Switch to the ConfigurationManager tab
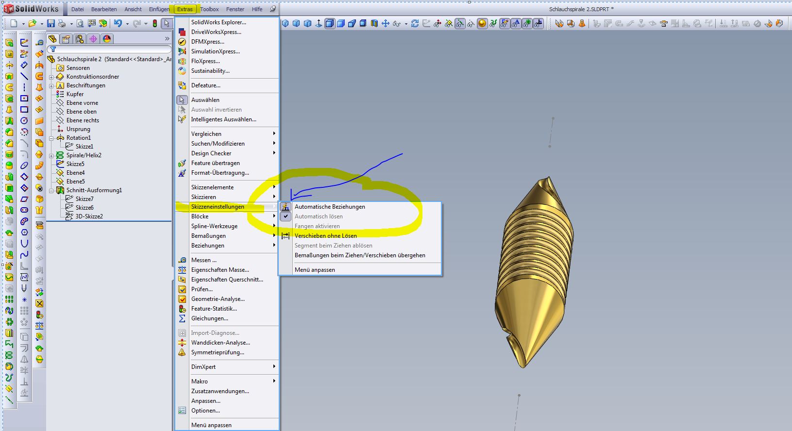Viewport: 792px width, 431px height. (80, 39)
